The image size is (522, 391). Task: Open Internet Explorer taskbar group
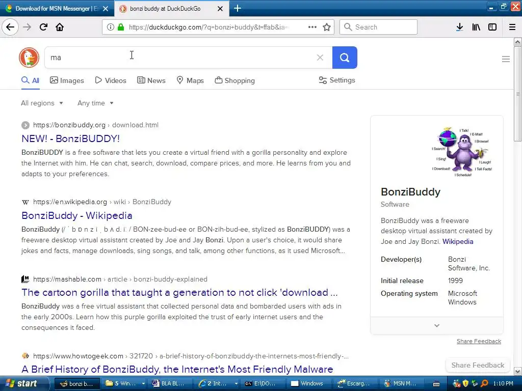pyautogui.click(x=218, y=383)
